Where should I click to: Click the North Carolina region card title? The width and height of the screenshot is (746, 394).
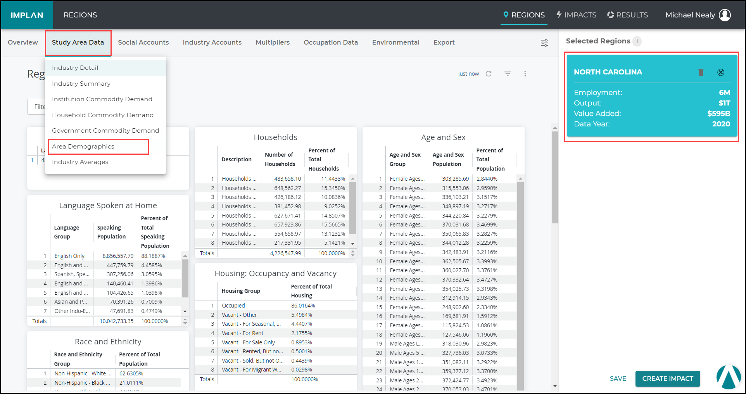pyautogui.click(x=608, y=72)
